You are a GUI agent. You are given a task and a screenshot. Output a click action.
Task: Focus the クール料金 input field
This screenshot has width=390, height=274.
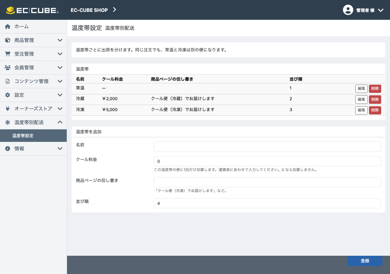click(x=268, y=161)
